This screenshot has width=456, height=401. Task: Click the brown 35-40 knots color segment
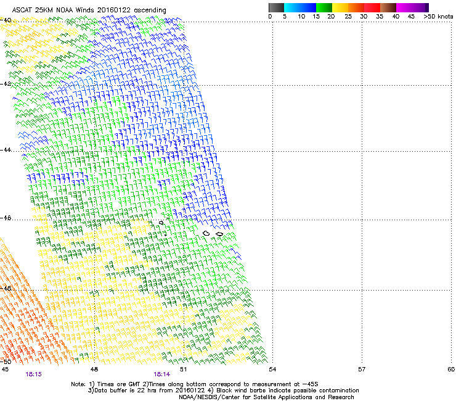(388, 7)
